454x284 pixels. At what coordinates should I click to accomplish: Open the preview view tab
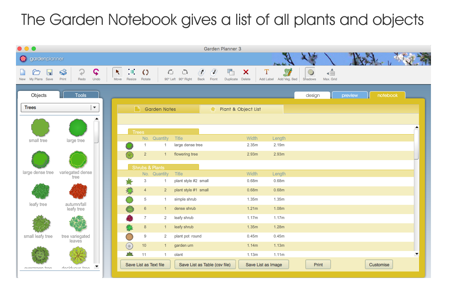[350, 95]
